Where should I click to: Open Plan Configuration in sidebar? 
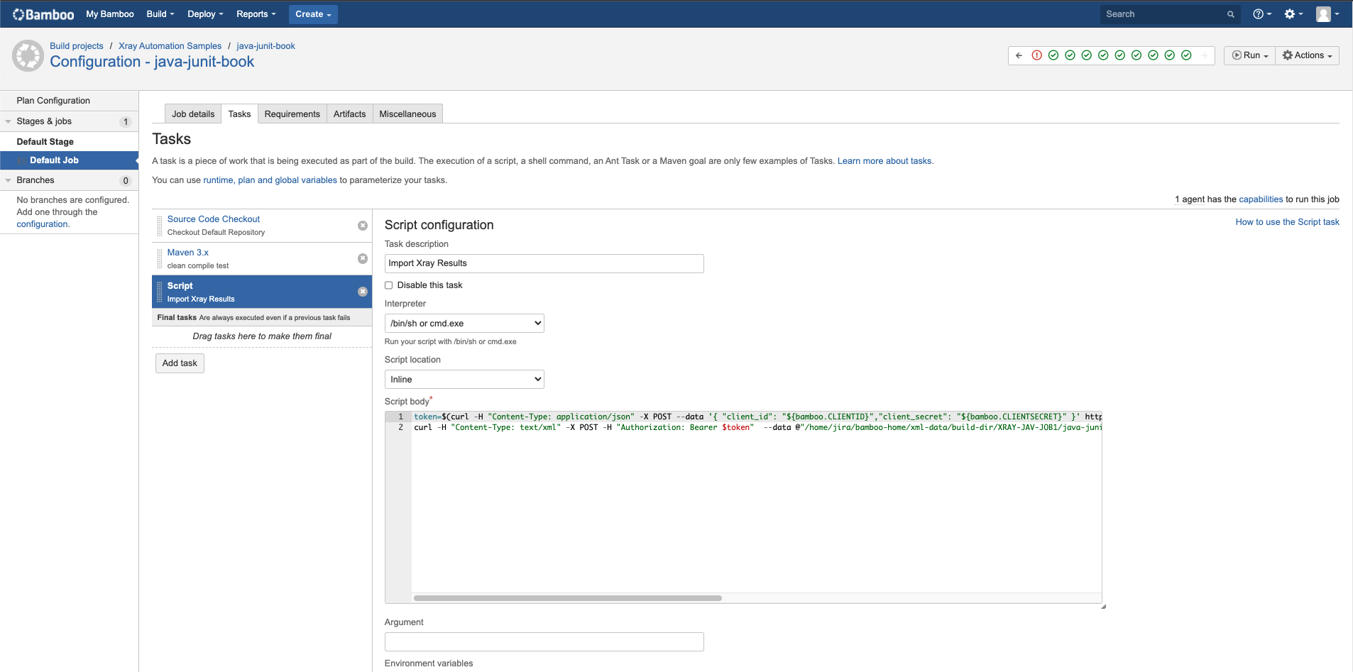tap(53, 101)
